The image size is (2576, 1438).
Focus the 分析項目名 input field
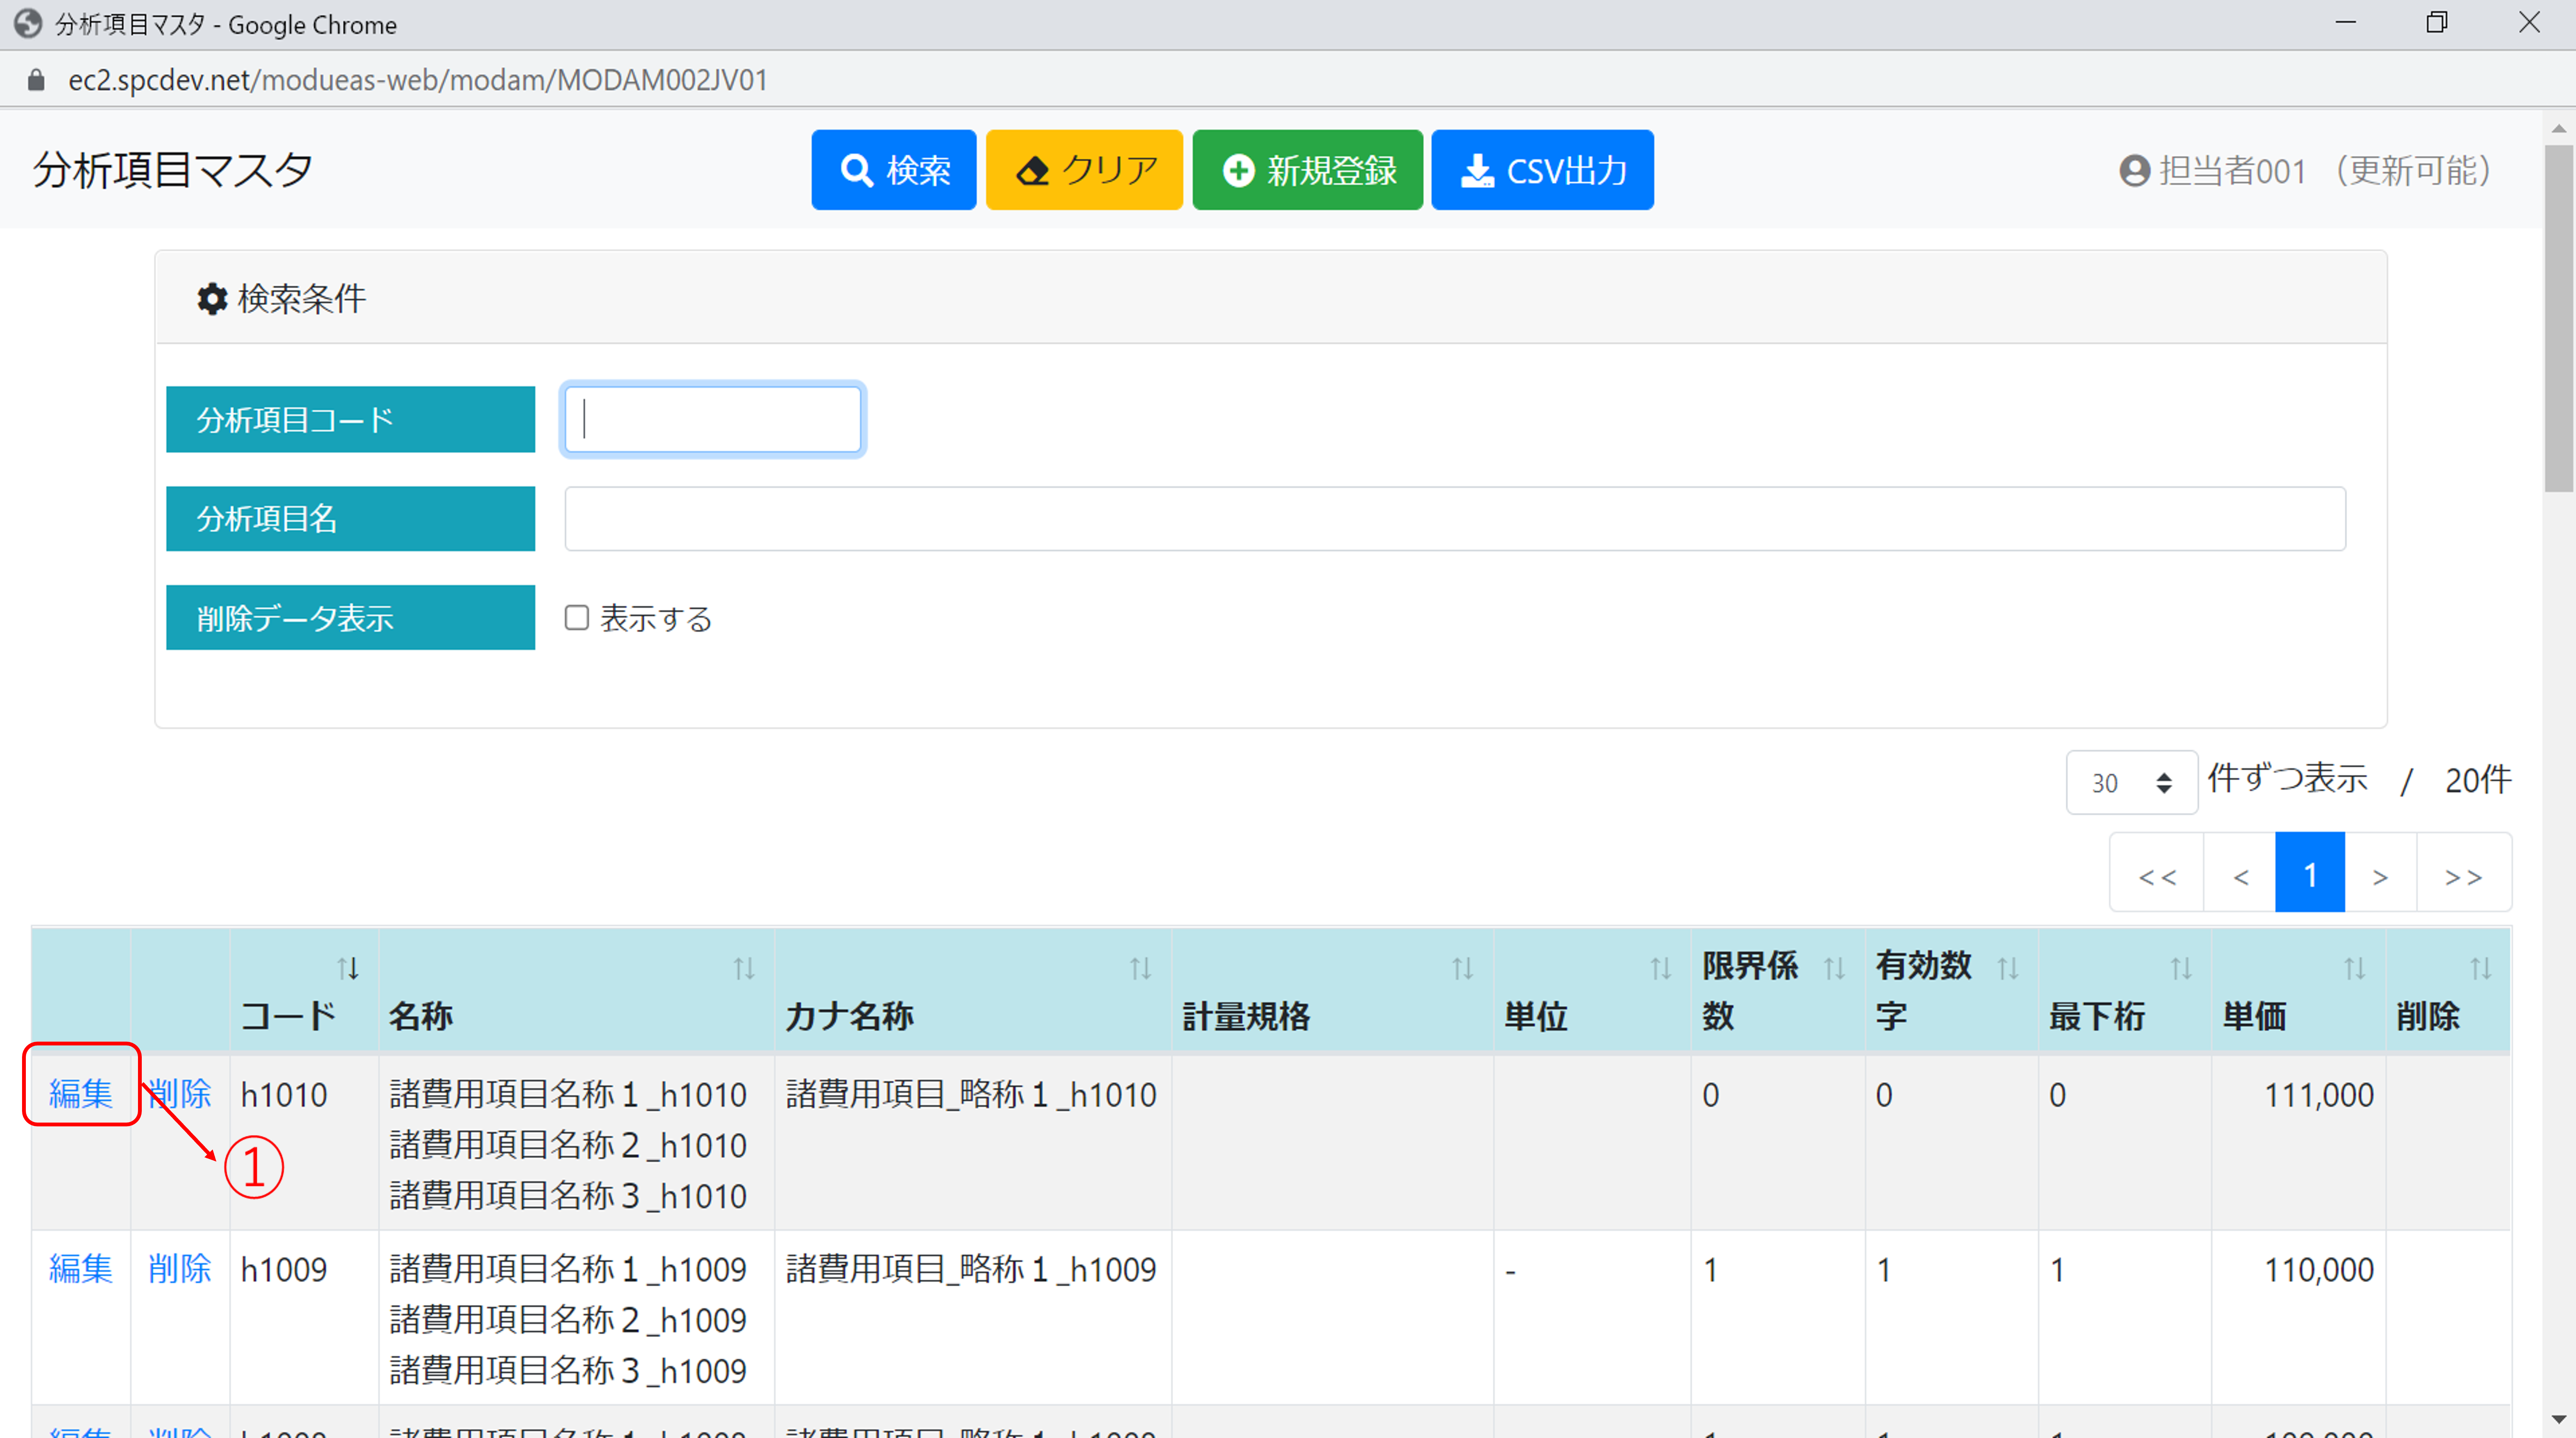pos(1455,519)
